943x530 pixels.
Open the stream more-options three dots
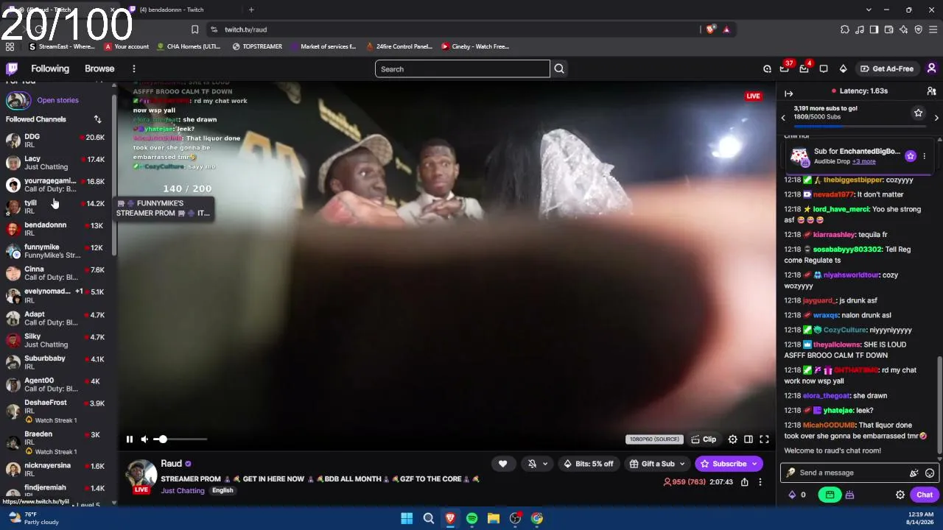[x=760, y=482]
